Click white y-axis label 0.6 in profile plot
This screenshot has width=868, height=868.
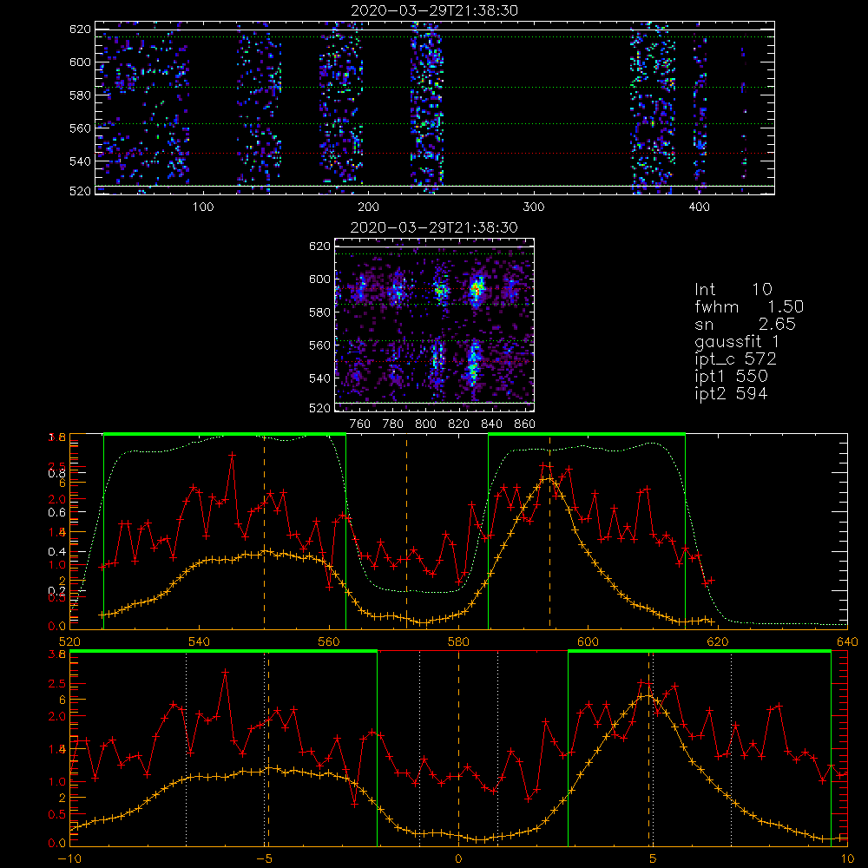[x=56, y=512]
